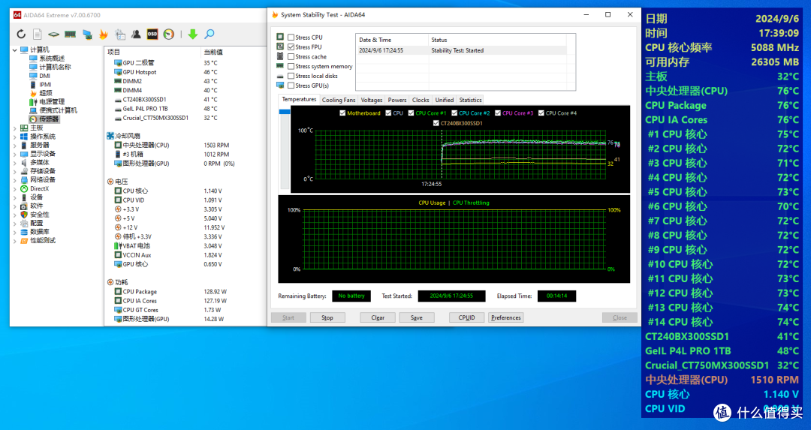Toggle the CPU Core #3 graph checkbox

(x=498, y=113)
